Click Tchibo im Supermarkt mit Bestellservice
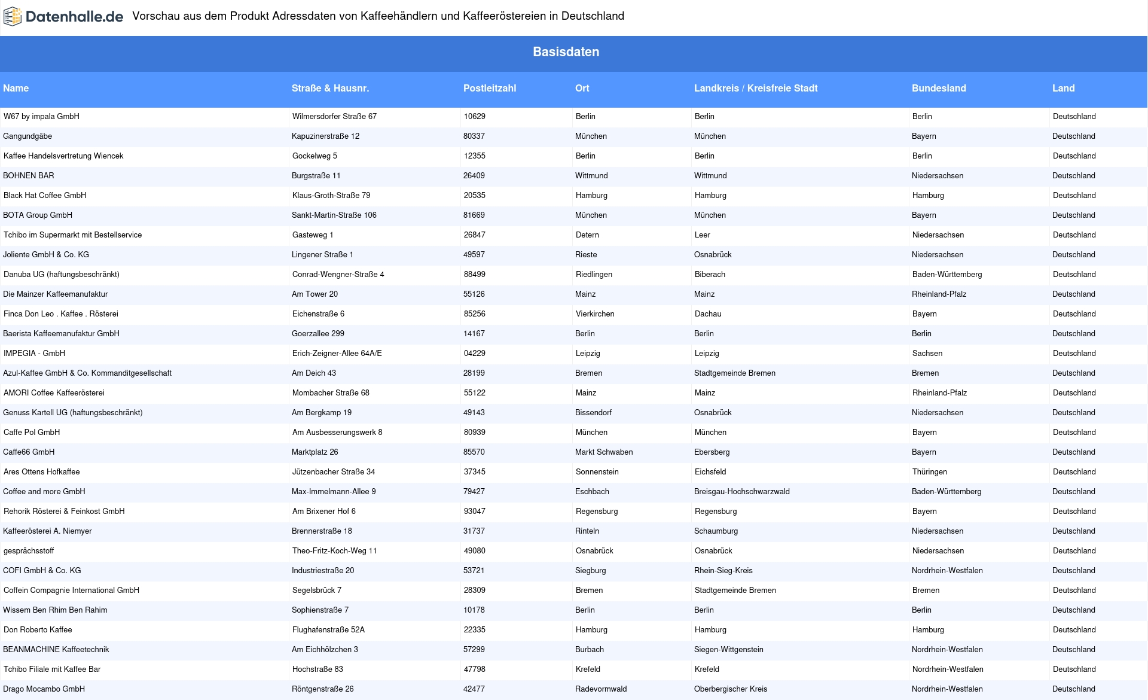 click(73, 235)
